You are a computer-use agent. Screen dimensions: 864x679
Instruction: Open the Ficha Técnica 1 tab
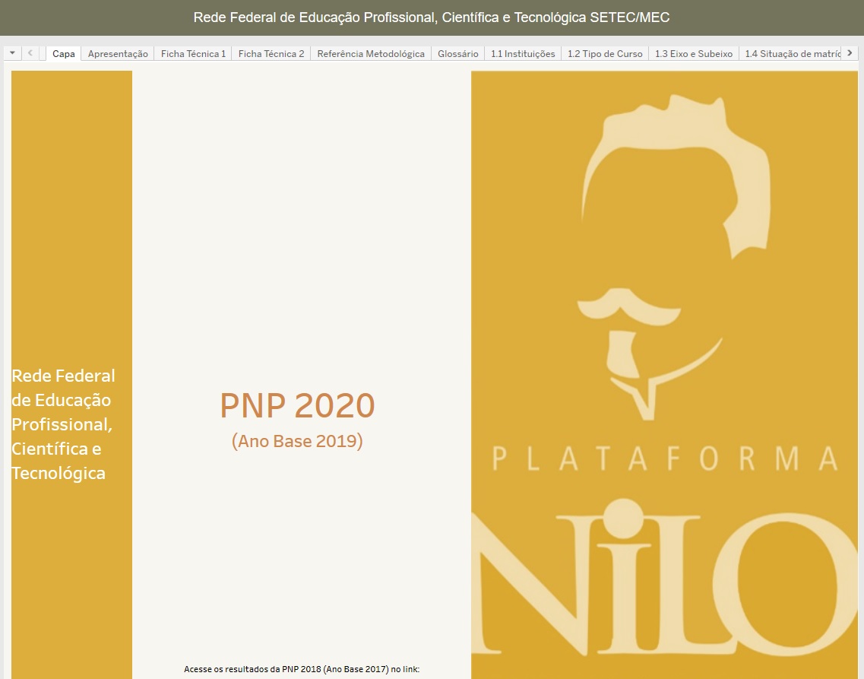tap(193, 53)
